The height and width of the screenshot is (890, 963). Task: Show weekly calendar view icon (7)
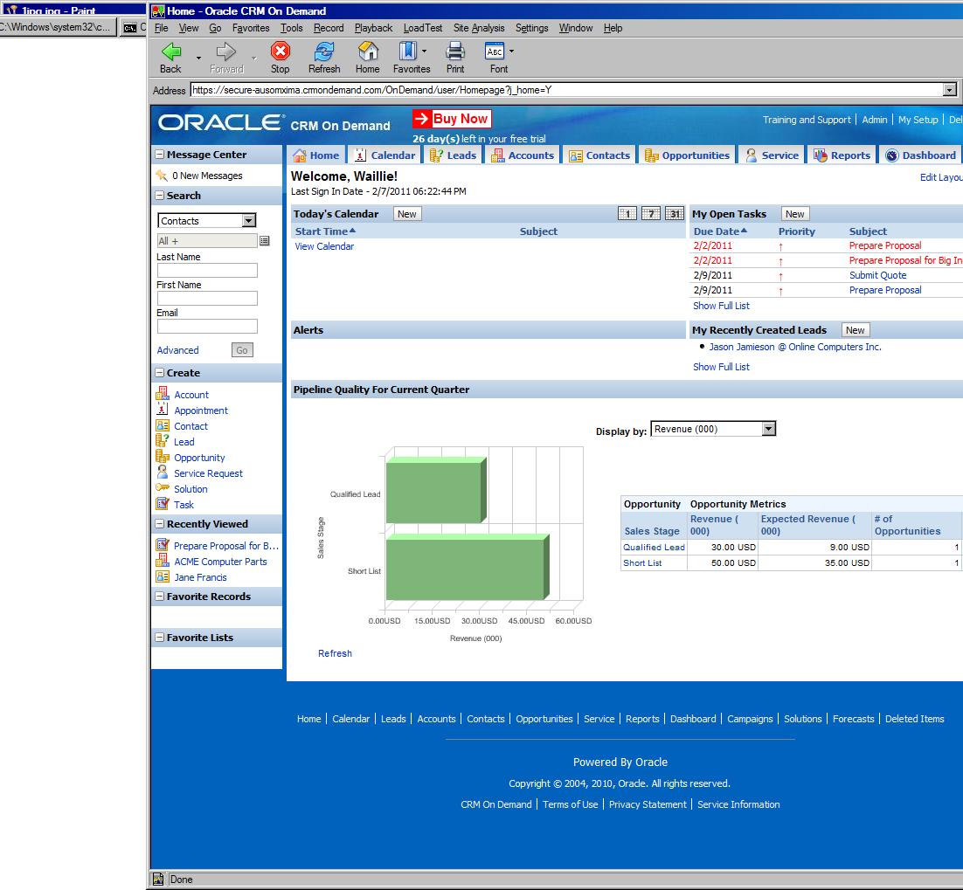tap(651, 214)
